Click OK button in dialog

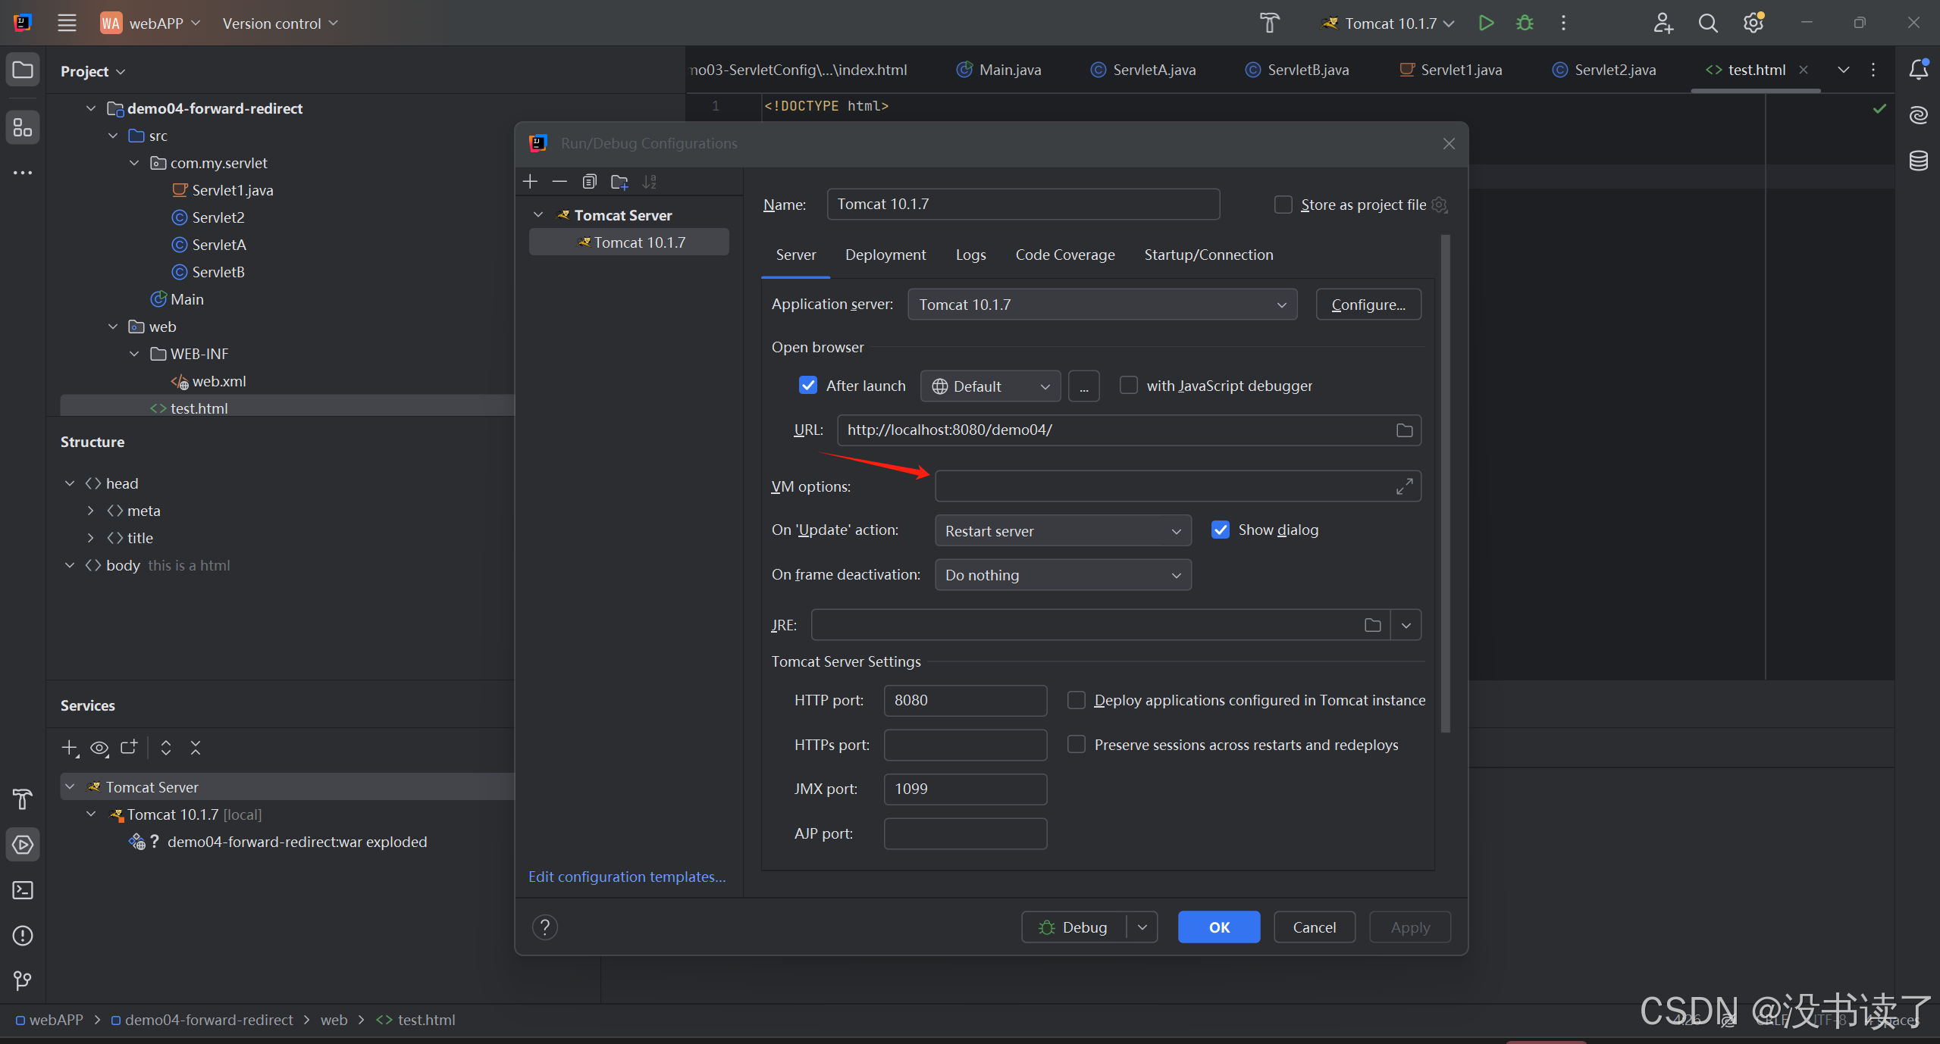pyautogui.click(x=1219, y=927)
